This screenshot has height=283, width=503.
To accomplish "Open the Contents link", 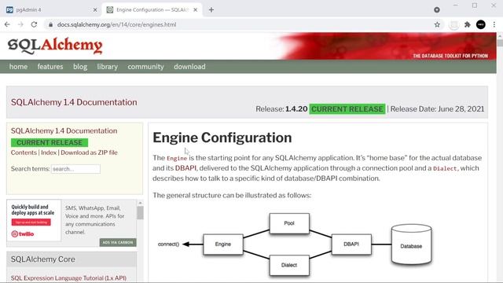I will point(24,153).
